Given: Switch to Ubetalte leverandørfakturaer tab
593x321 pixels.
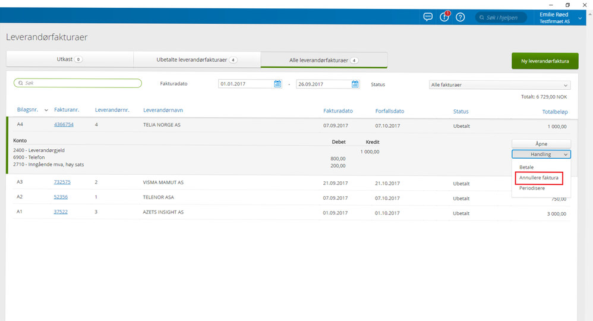Looking at the screenshot, I should [197, 60].
